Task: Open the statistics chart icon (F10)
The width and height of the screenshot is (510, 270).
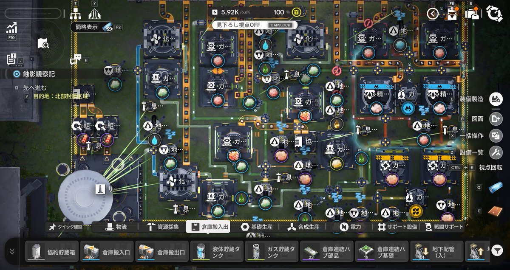Action: pos(11,28)
